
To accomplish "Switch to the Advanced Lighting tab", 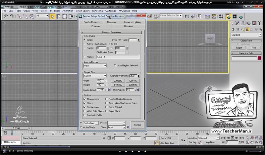I will pos(132,22).
